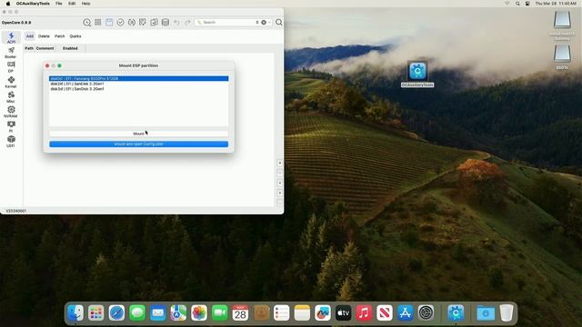The height and width of the screenshot is (327, 582).
Task: Open App Store from the Dock
Action: click(406, 313)
